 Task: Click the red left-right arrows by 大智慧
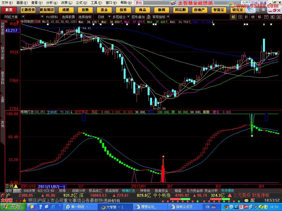coord(18,201)
